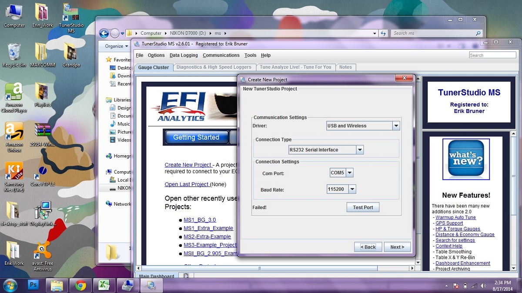522x293 pixels.
Task: Open Windows Explorer from the taskbar
Action: point(57,285)
